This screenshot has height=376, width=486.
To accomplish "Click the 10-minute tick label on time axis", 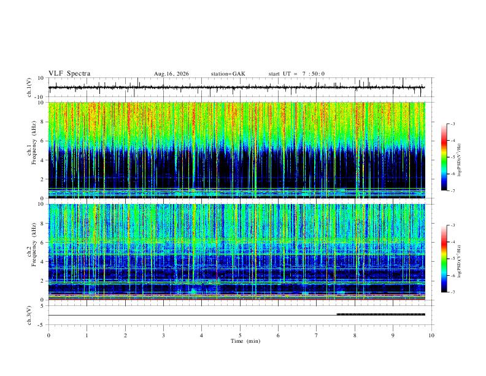I will pyautogui.click(x=431, y=335).
